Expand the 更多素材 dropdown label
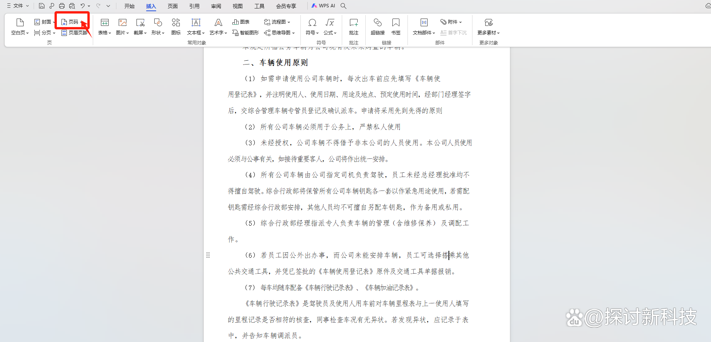Screen dimensions: 711x342 489,33
